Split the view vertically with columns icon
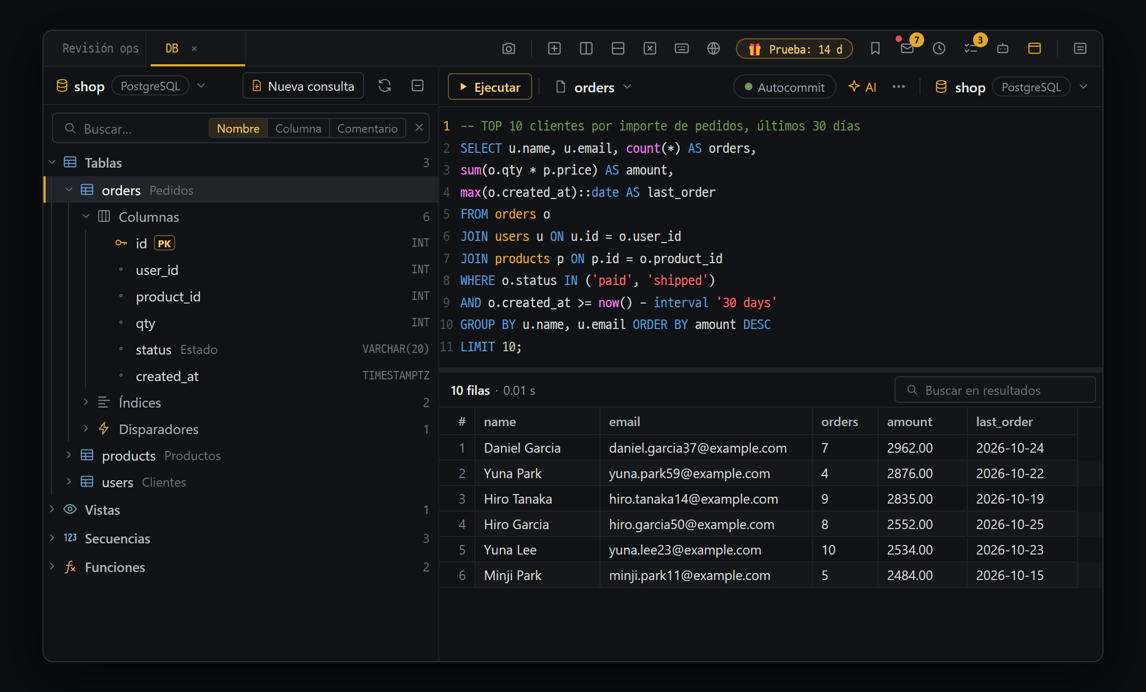Screen dimensions: 1146x692 click(586, 49)
